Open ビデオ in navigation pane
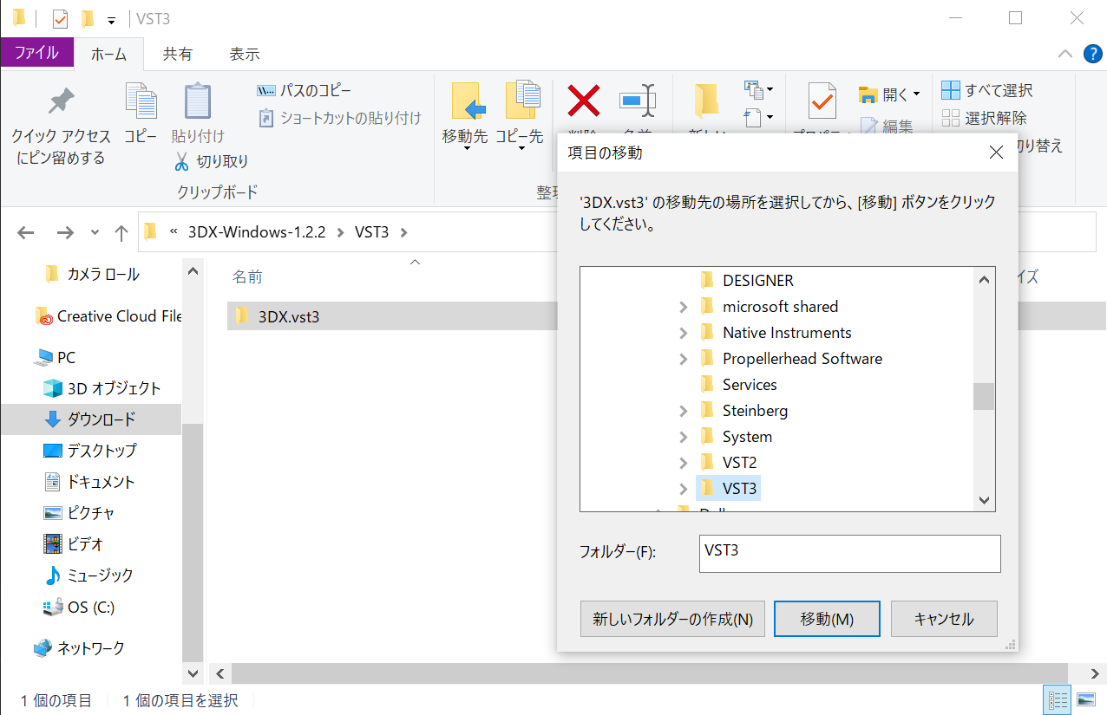1107x715 pixels. [x=74, y=544]
